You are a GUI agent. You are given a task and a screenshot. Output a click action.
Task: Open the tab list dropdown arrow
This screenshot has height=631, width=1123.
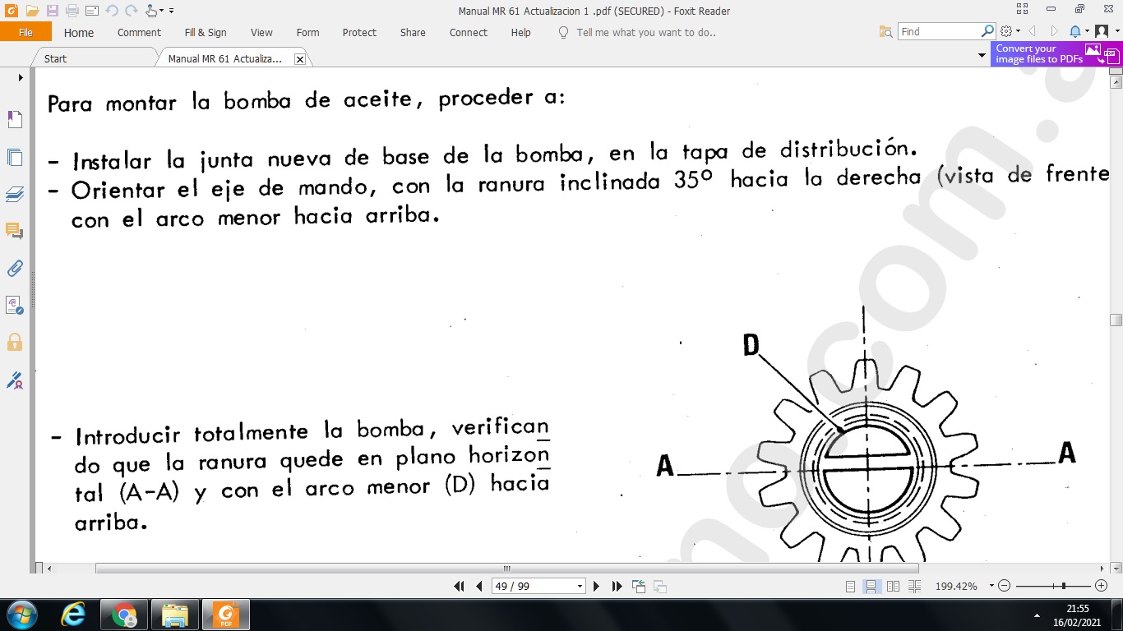point(982,56)
